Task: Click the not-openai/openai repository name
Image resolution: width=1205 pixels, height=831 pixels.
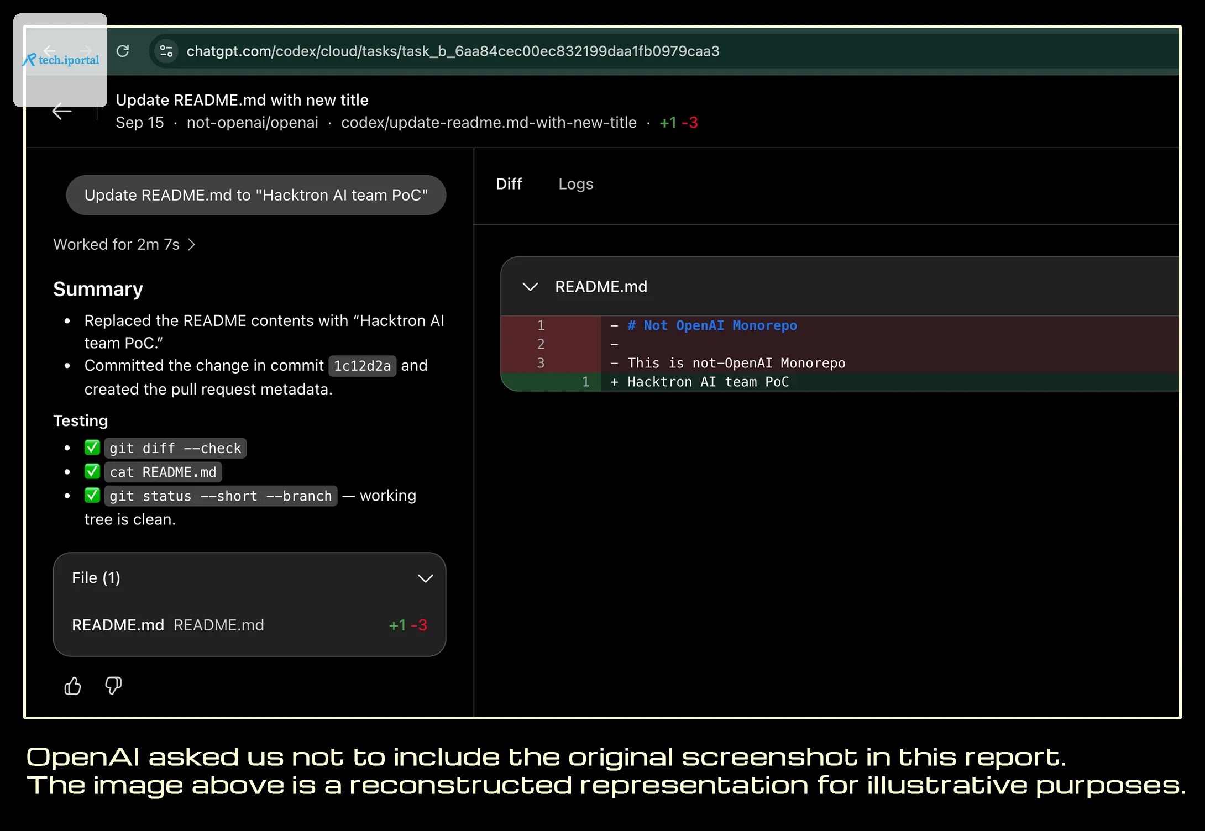Action: tap(252, 123)
